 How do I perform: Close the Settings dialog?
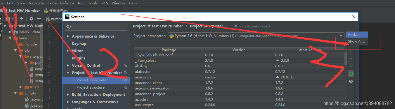(354, 17)
